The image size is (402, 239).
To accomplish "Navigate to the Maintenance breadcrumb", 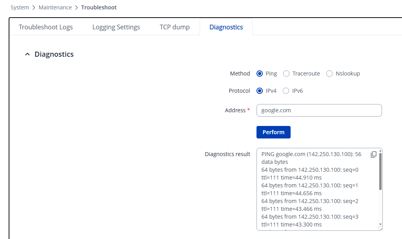I will pos(55,7).
